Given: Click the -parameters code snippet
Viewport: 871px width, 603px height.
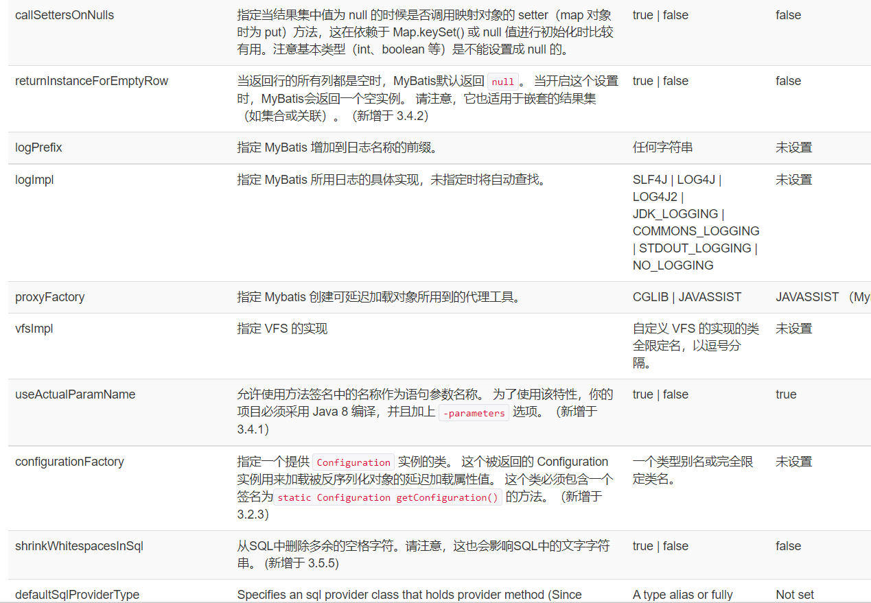Looking at the screenshot, I should [x=474, y=413].
